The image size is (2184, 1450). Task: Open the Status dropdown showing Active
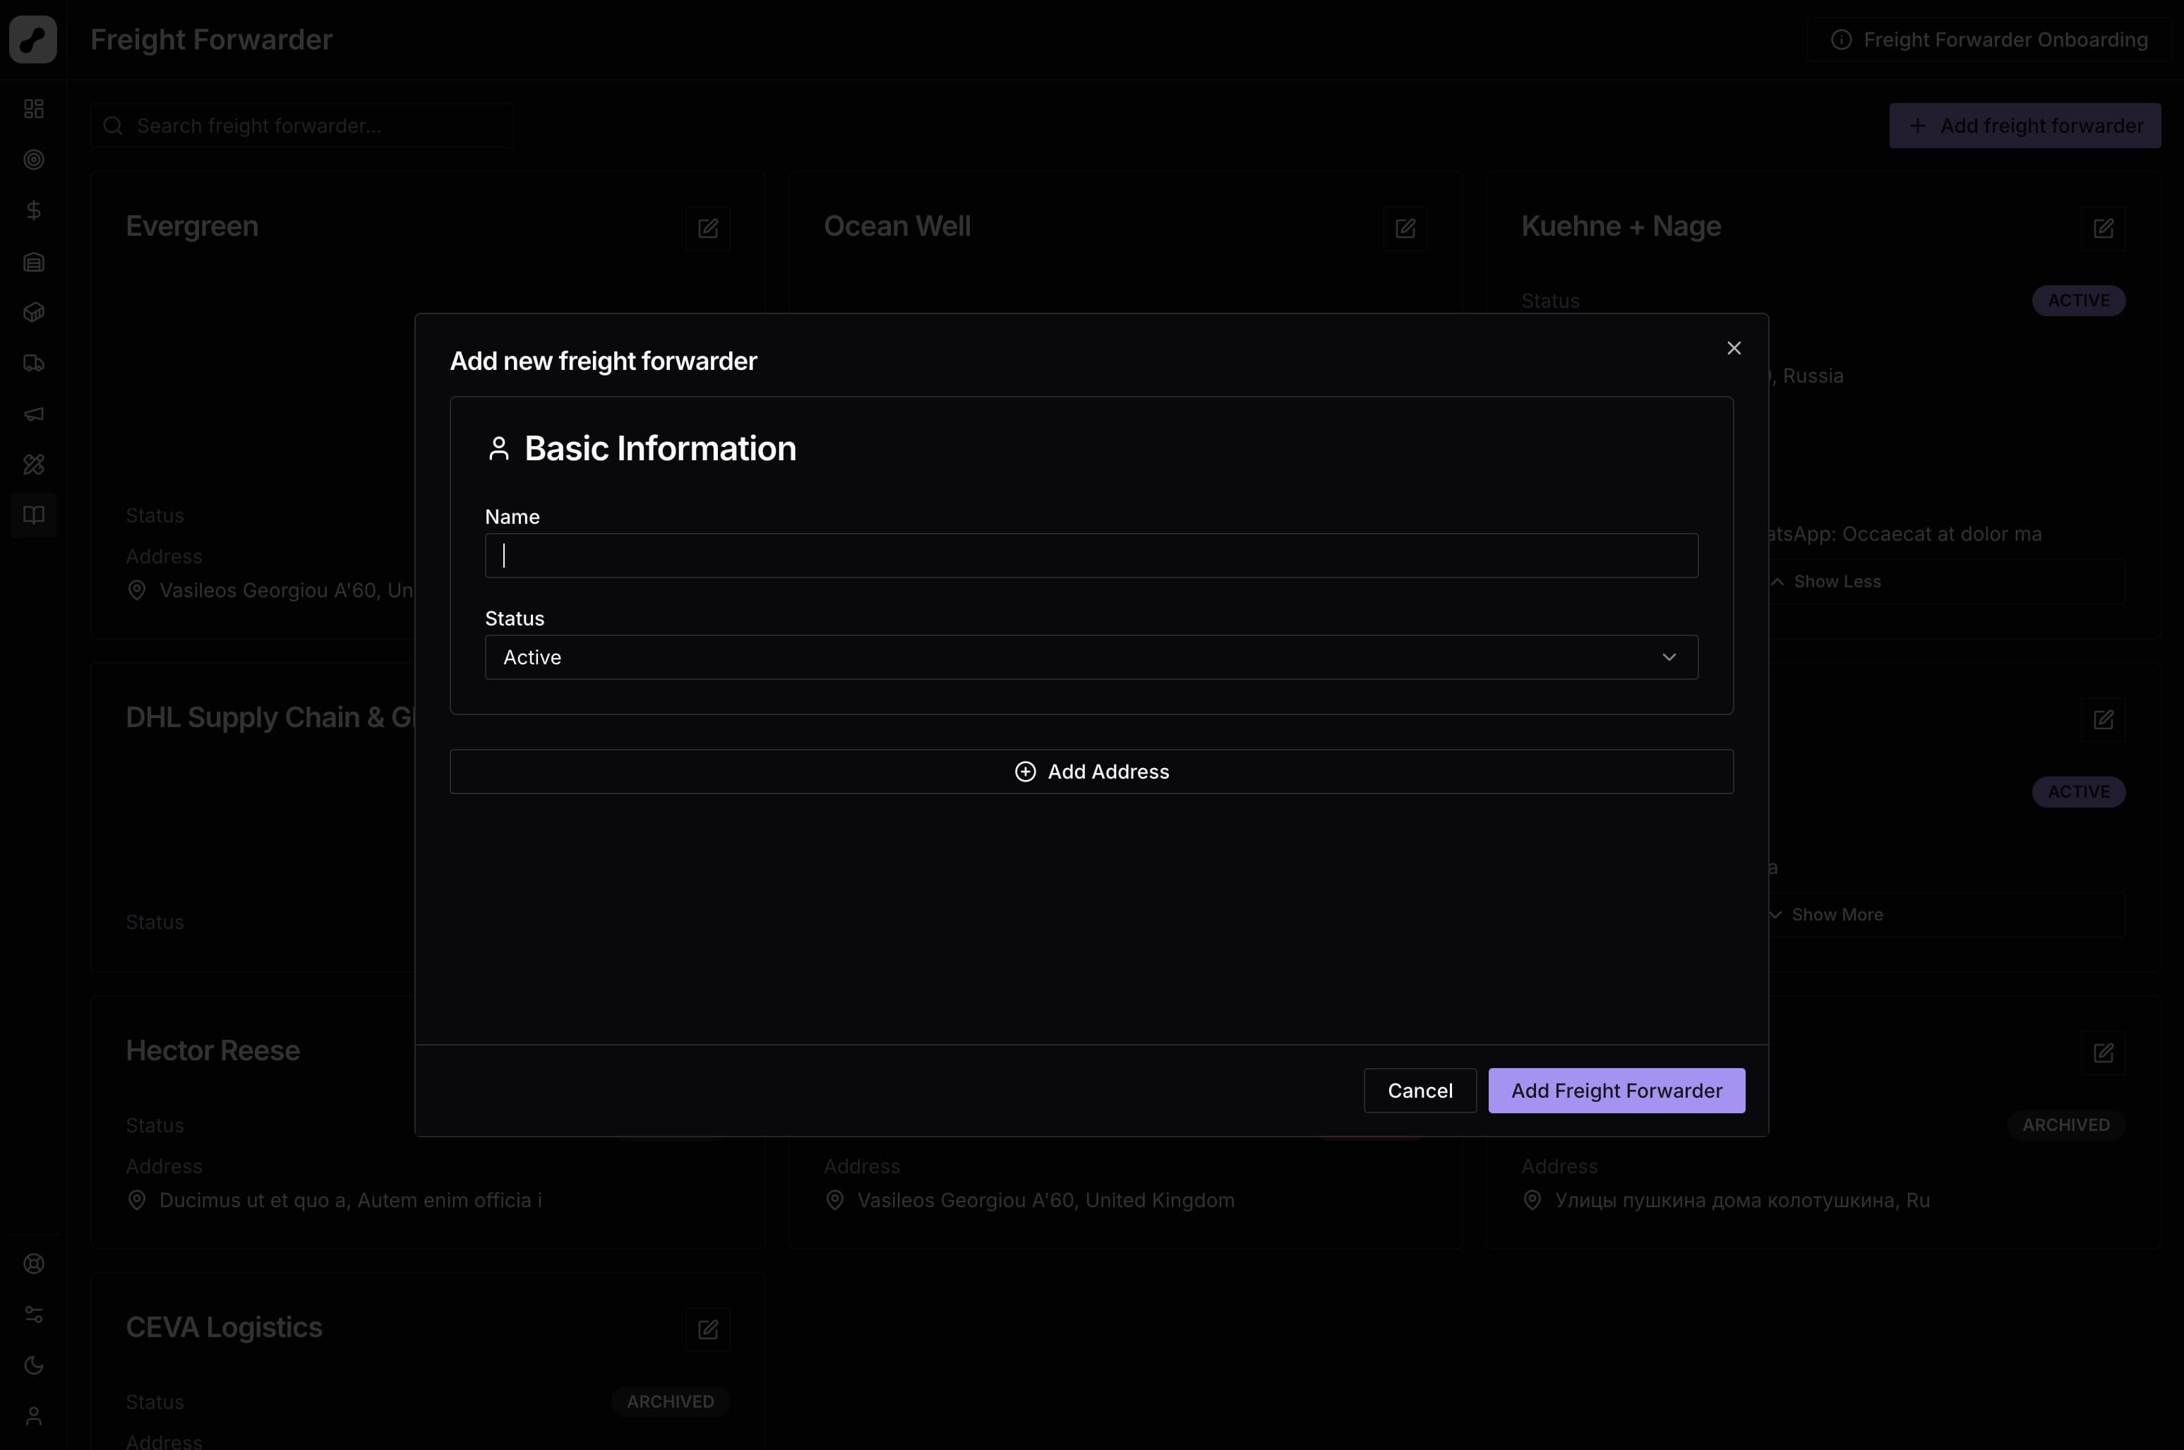tap(1091, 657)
